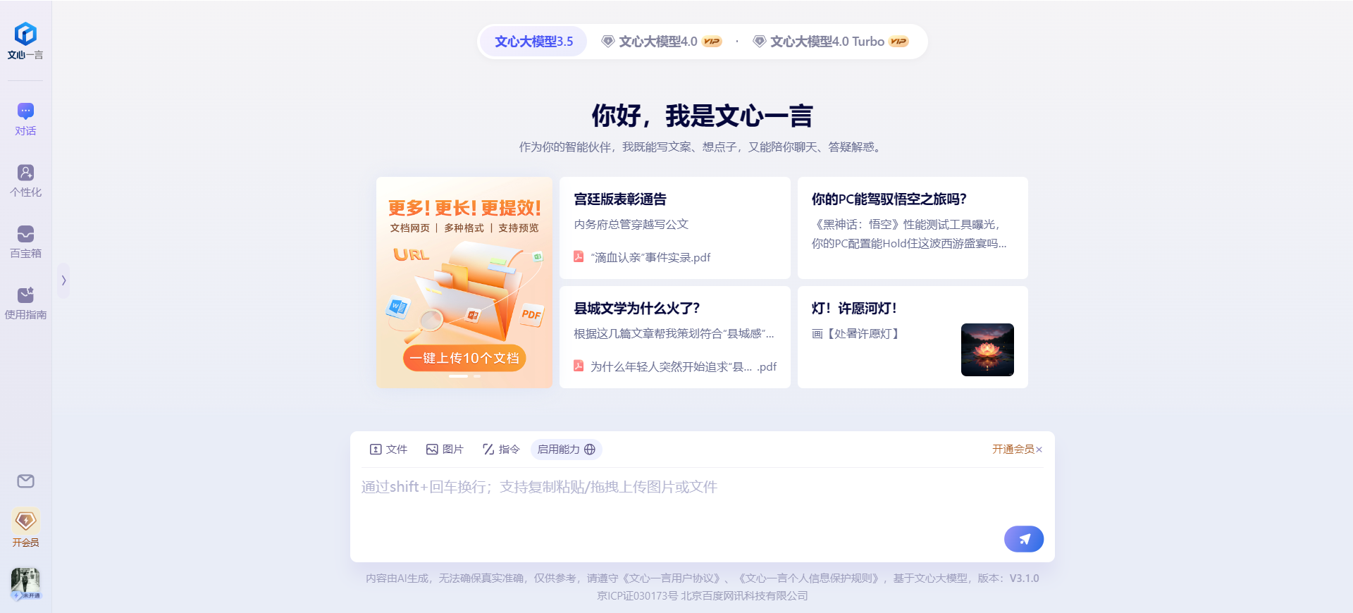Click the 开通会员 link above input
Viewport: 1353px width, 613px height.
(x=1013, y=449)
